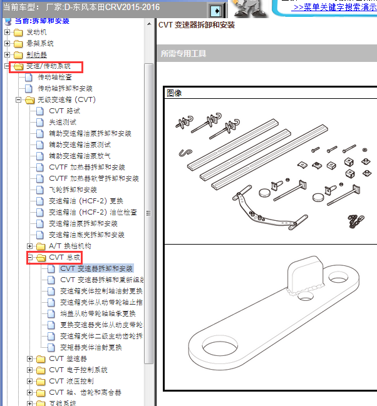Click the 无级变速箱 (CVT) folder icon
Image resolution: width=377 pixels, height=406 pixels.
click(30, 100)
